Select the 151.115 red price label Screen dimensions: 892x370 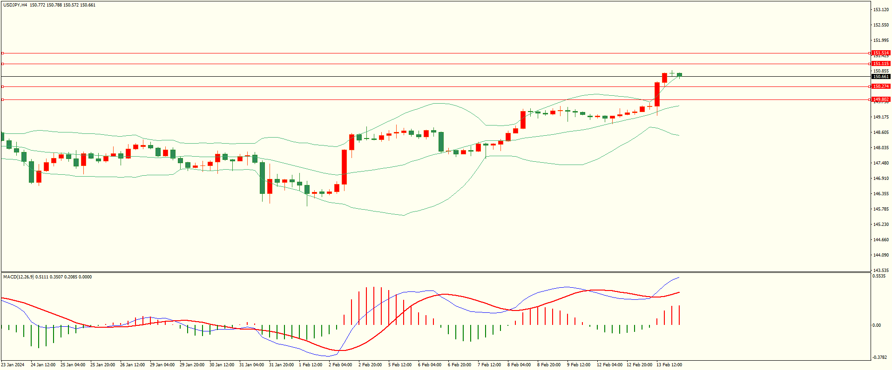pyautogui.click(x=881, y=64)
